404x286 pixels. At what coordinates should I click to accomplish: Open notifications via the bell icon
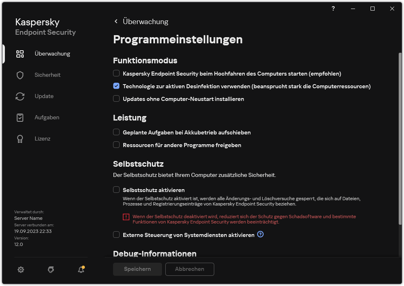click(x=81, y=270)
